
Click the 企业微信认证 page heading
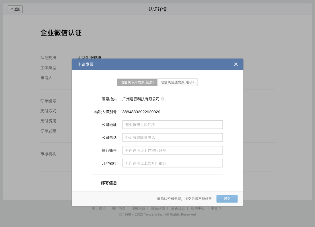(61, 33)
